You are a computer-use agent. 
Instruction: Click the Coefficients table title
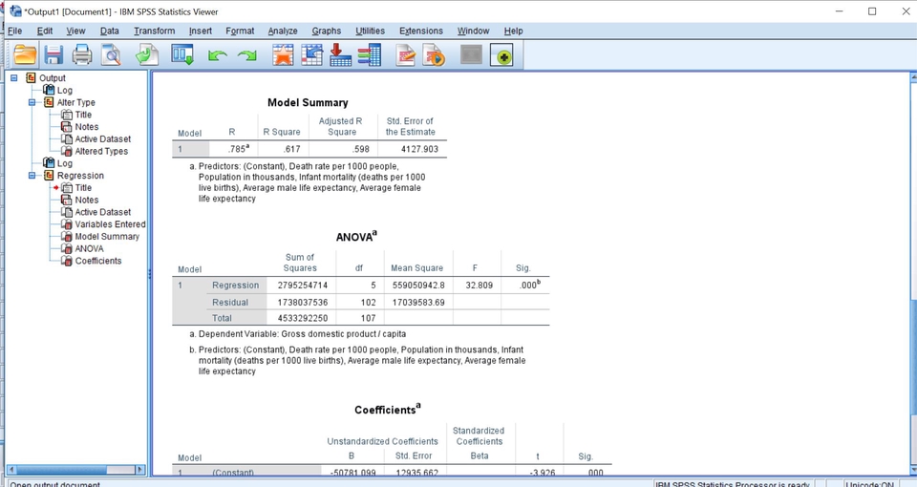pos(387,410)
